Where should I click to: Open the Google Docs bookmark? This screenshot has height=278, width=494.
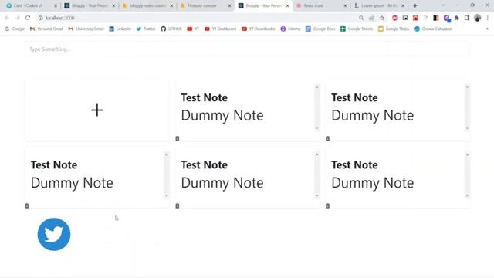(x=320, y=29)
